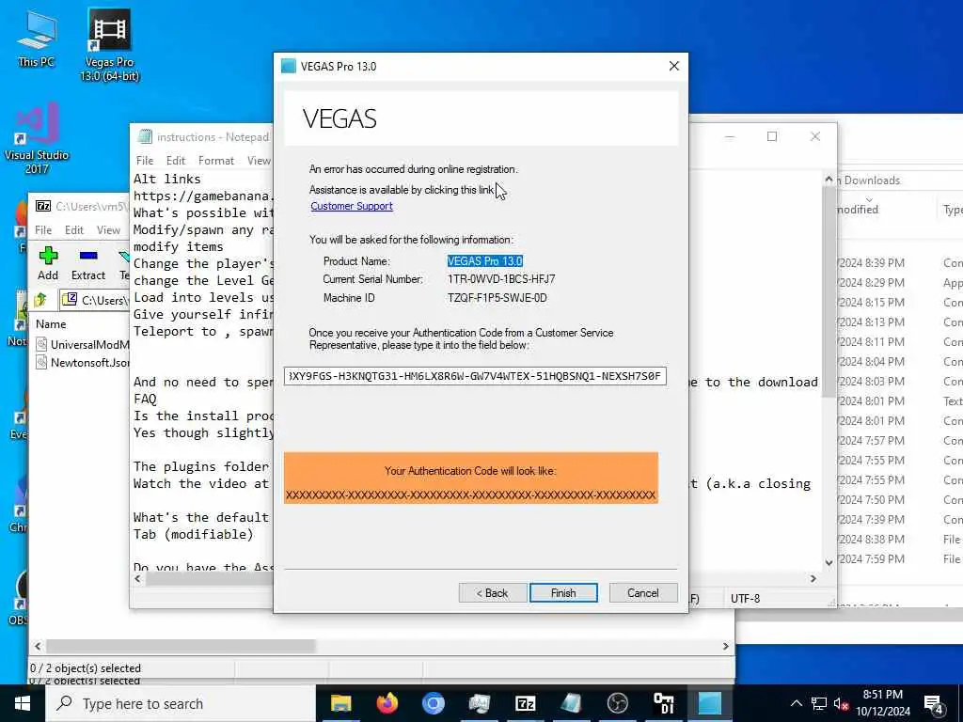This screenshot has width=963, height=722.
Task: Open File menu in 7-Zip window
Action: 43,230
